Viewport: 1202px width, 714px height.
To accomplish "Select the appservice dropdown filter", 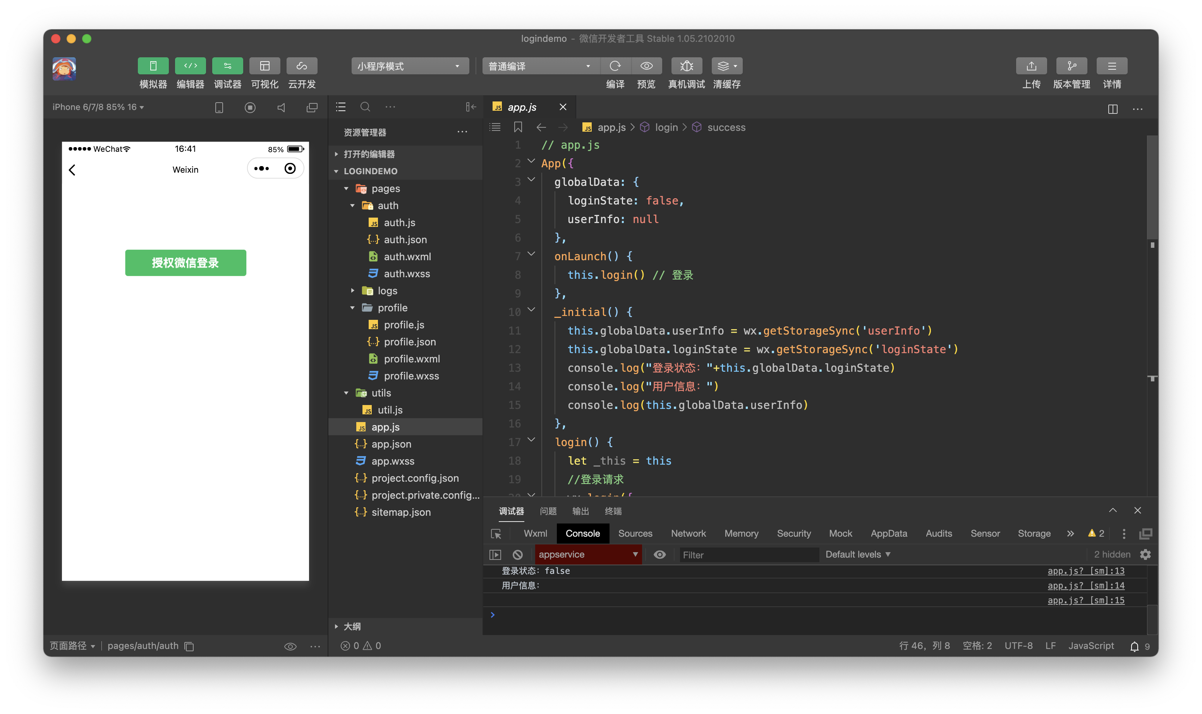I will pyautogui.click(x=587, y=554).
